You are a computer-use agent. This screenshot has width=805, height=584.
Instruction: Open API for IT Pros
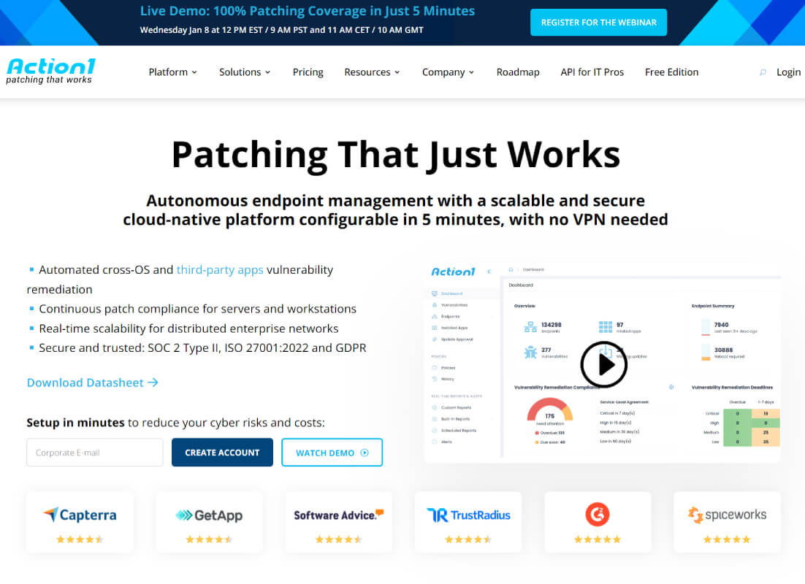point(592,72)
